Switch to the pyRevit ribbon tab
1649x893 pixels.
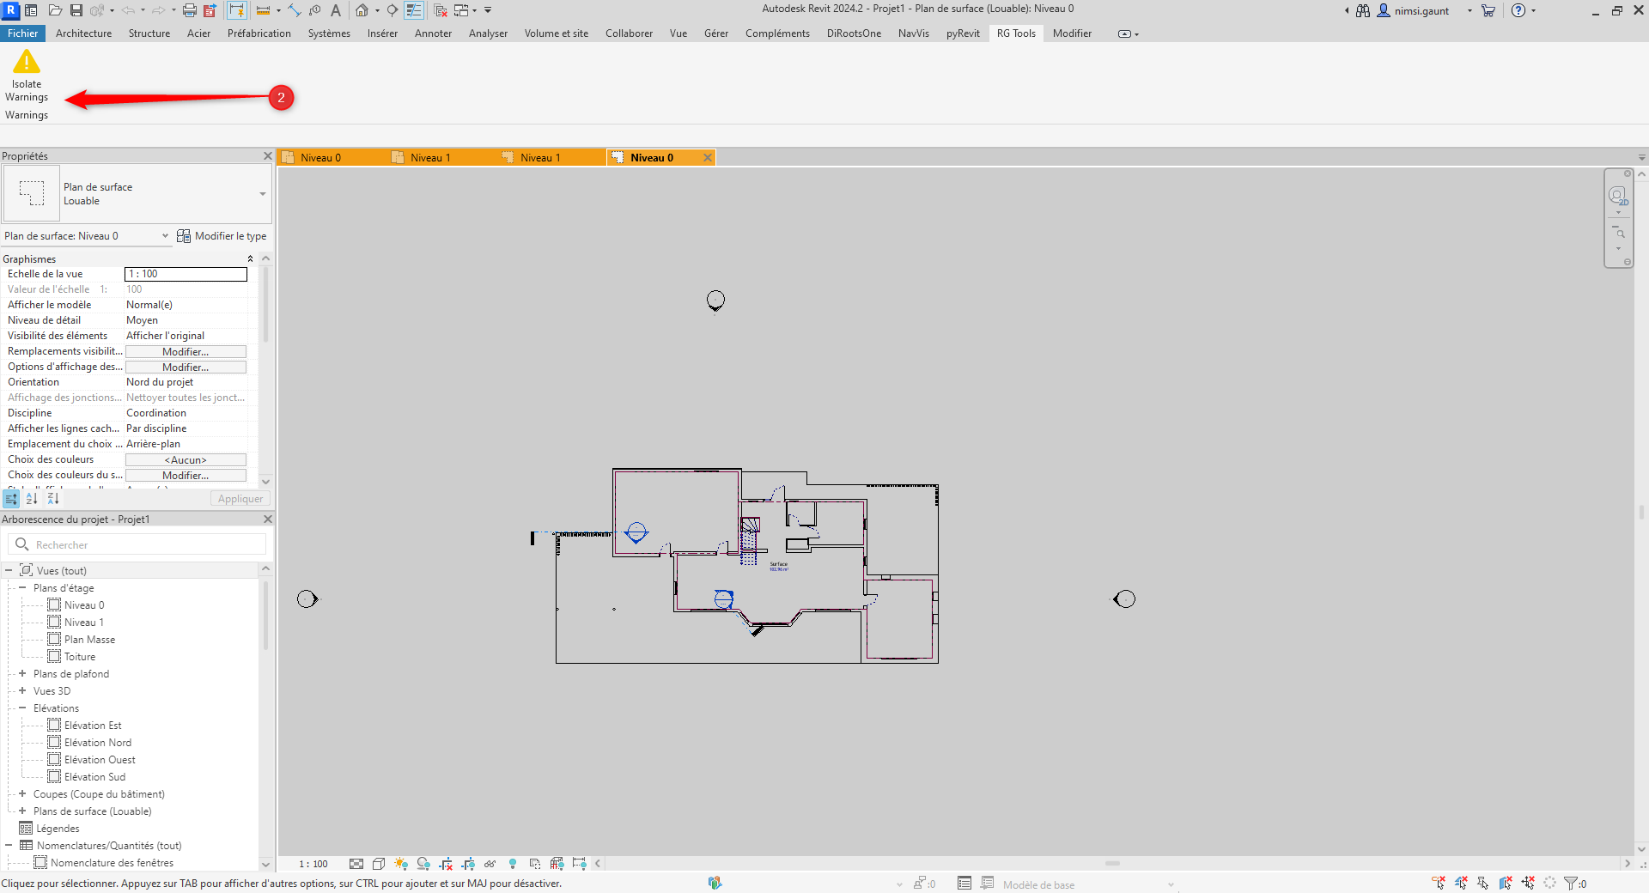[963, 33]
